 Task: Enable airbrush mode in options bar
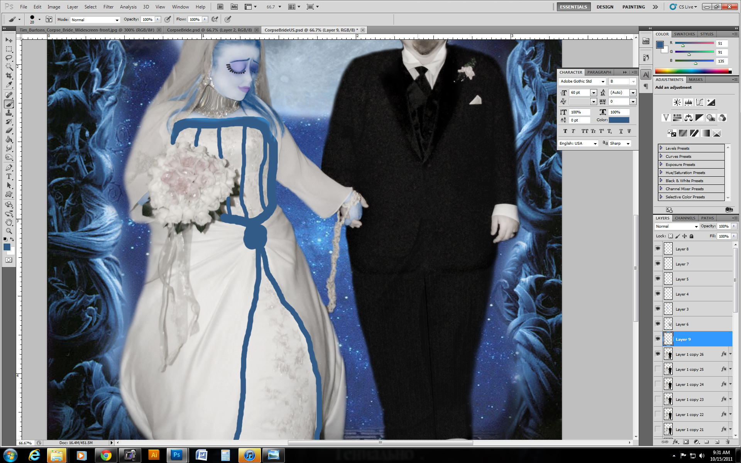tap(215, 19)
